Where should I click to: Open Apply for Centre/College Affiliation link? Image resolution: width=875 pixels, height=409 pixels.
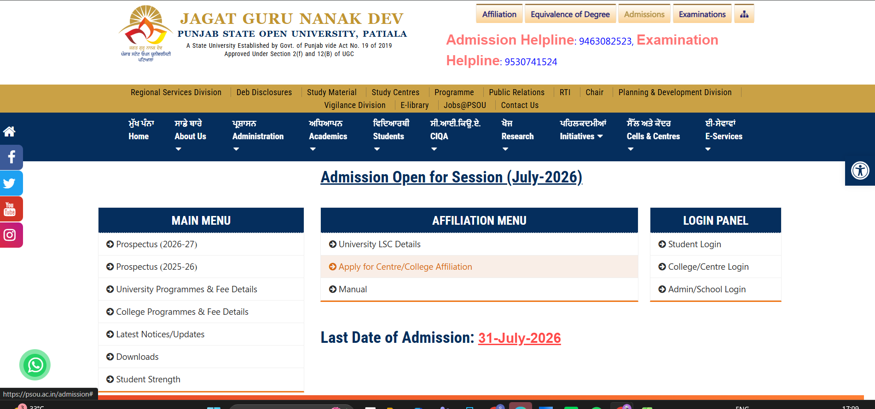(x=405, y=267)
